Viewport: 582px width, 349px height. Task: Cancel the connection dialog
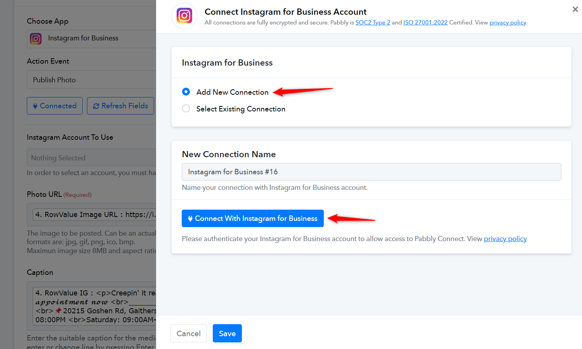tap(189, 333)
